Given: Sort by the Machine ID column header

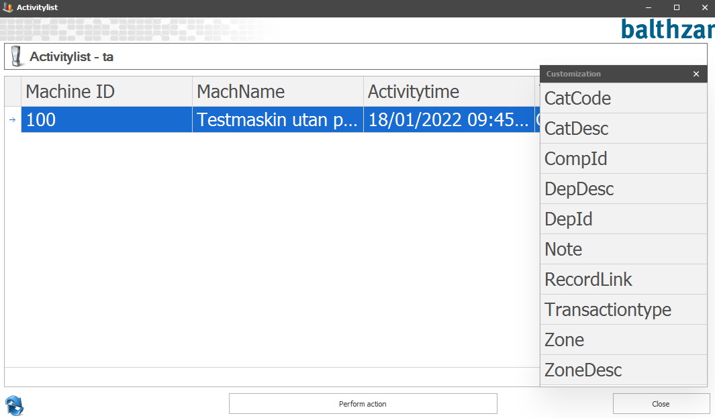Looking at the screenshot, I should 107,92.
